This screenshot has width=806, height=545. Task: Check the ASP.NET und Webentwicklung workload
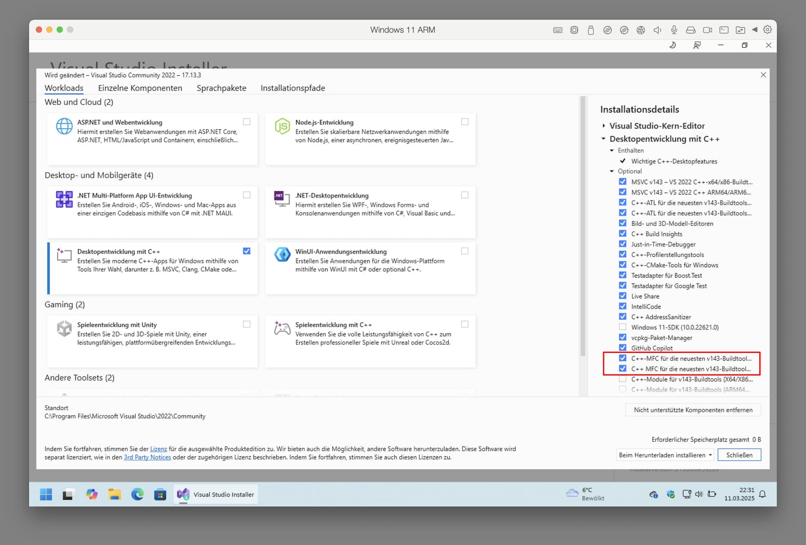point(247,122)
